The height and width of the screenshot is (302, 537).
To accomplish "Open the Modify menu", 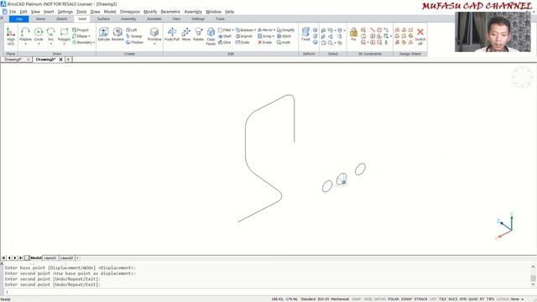I will click(x=150, y=12).
